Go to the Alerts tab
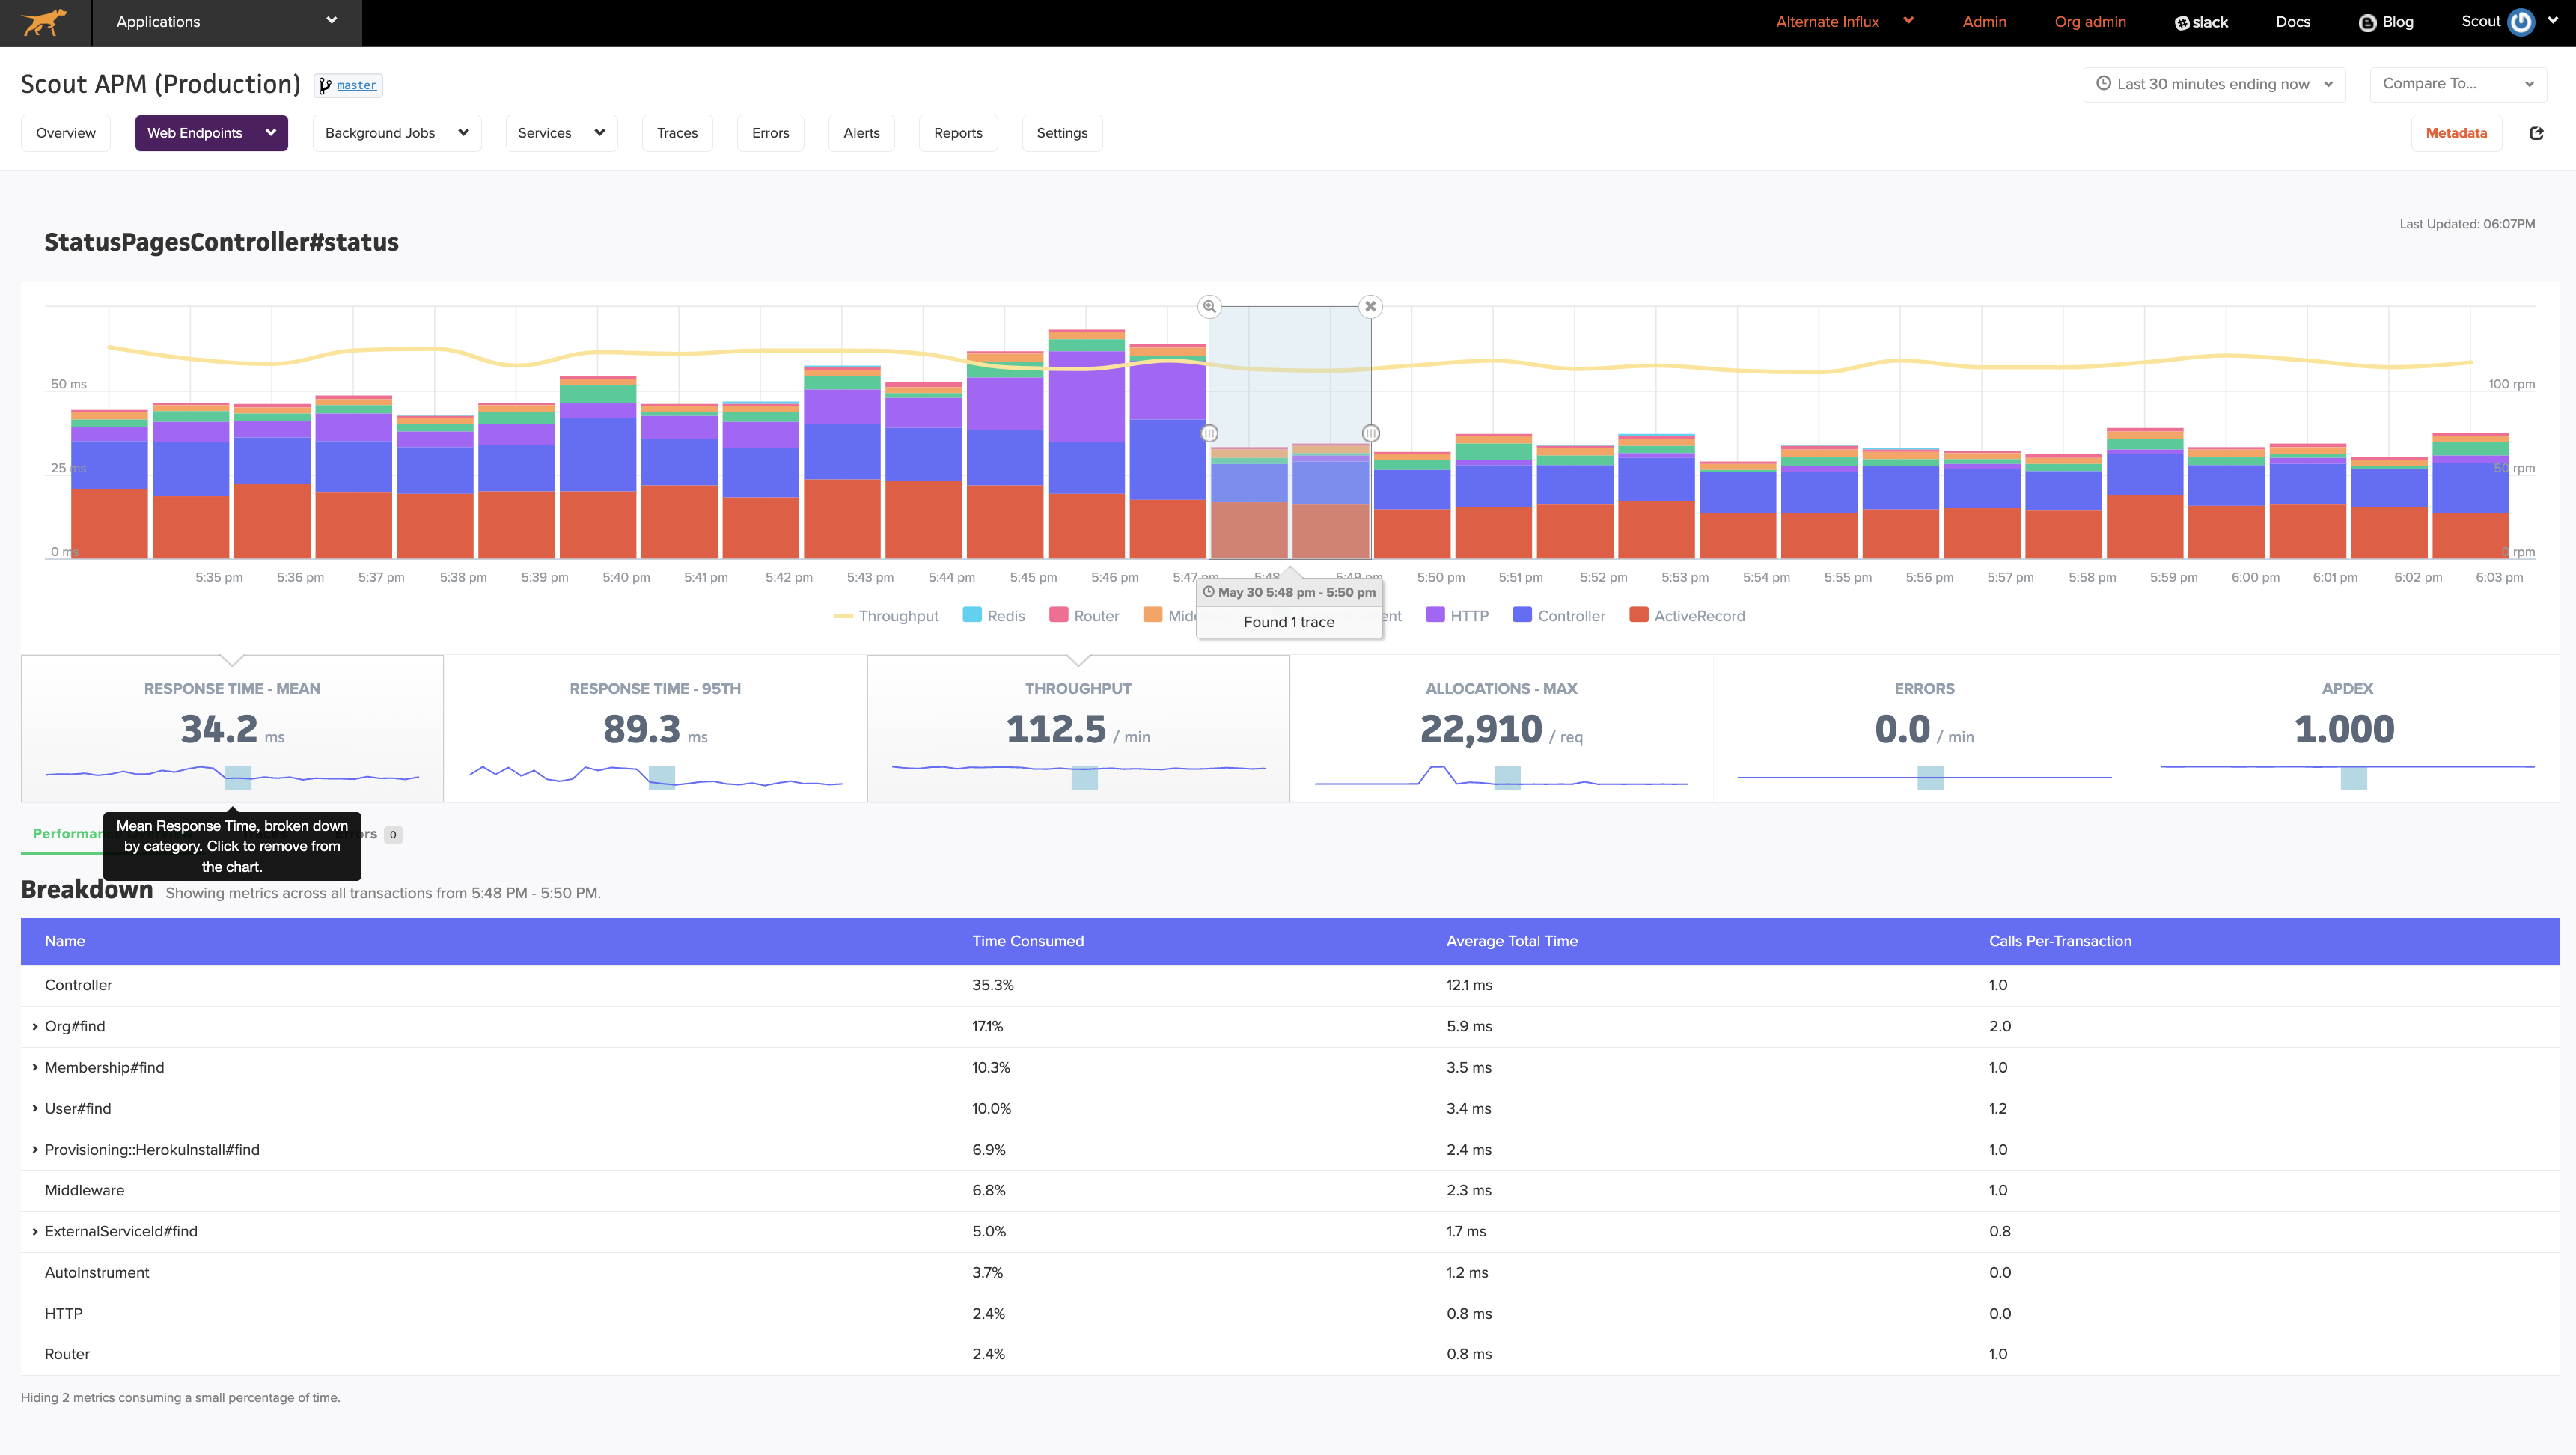Image resolution: width=2576 pixels, height=1455 pixels. 861,133
